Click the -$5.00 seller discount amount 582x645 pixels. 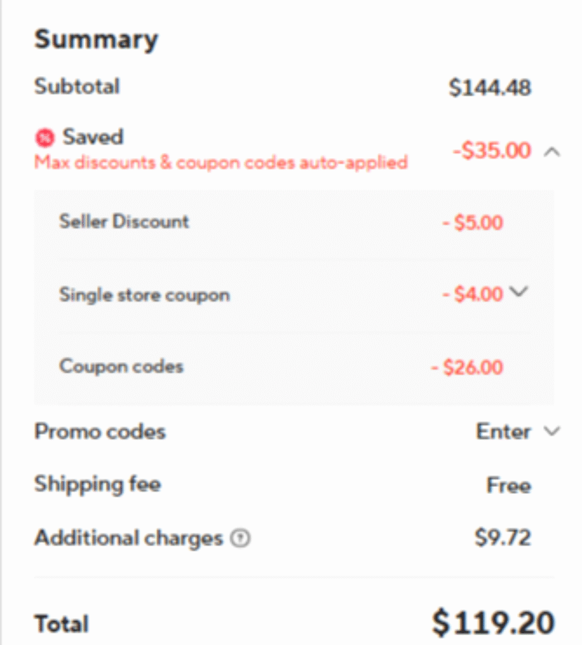point(472,222)
